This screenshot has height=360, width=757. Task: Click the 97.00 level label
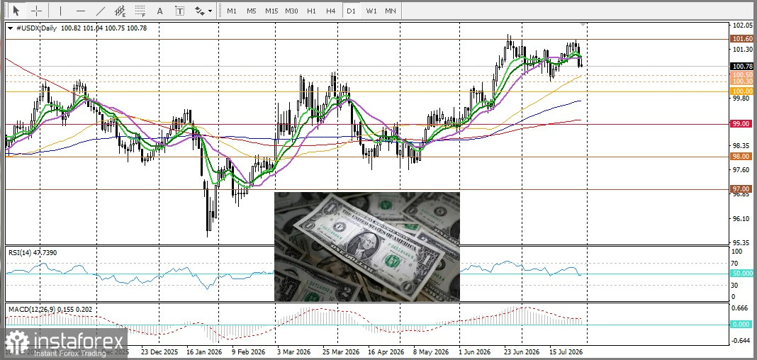click(x=743, y=189)
